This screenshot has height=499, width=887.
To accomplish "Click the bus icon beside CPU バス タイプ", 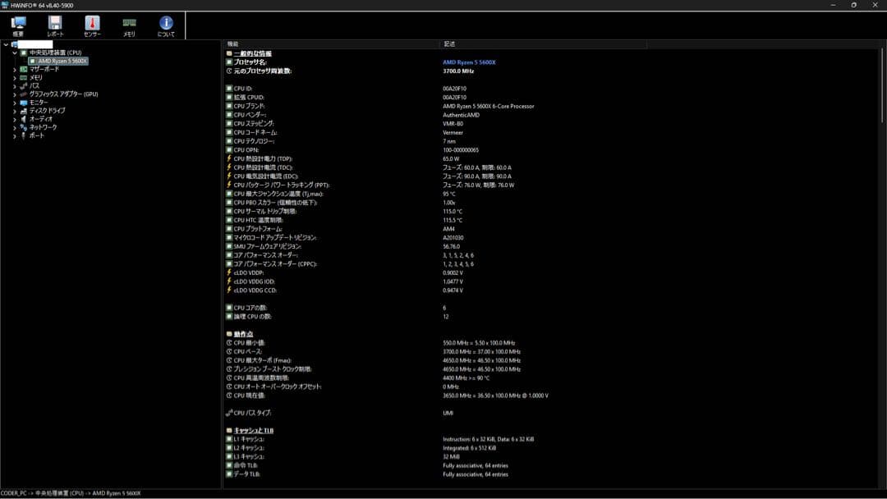I will pyautogui.click(x=229, y=413).
